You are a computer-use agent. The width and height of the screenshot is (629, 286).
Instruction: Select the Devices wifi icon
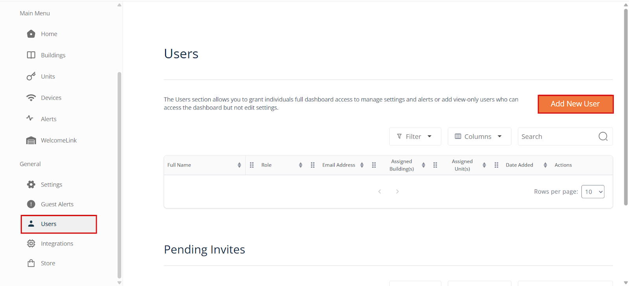pos(31,98)
